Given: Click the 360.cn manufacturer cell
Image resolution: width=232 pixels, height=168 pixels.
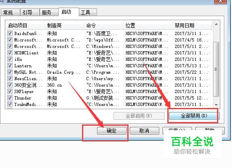Looking at the screenshot, I should [55, 85].
